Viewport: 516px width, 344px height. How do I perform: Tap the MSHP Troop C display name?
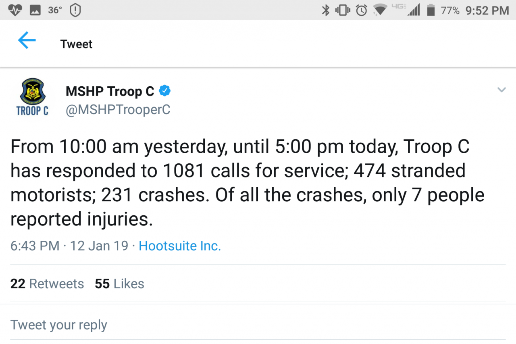110,92
